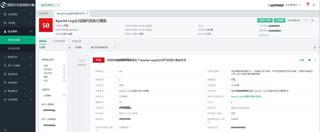The image size is (320, 132).
Task: Click the sidebar collapse icon at bottom left
Action: (5, 130)
